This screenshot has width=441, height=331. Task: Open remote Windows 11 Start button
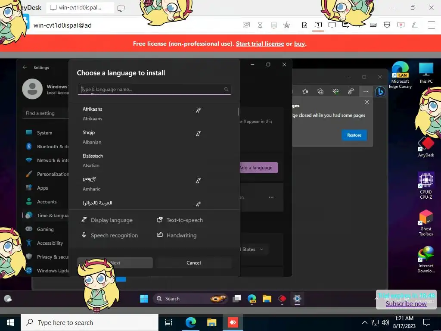coord(144,299)
